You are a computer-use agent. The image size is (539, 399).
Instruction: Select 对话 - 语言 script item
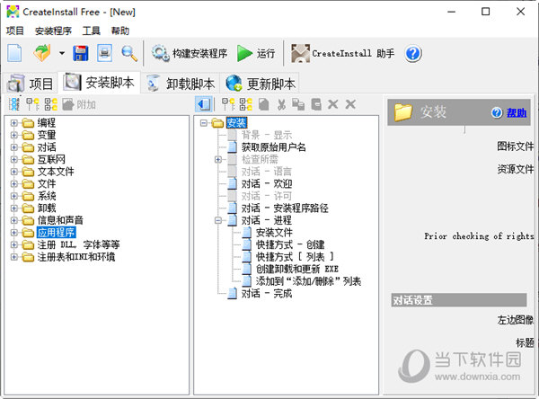tap(267, 172)
